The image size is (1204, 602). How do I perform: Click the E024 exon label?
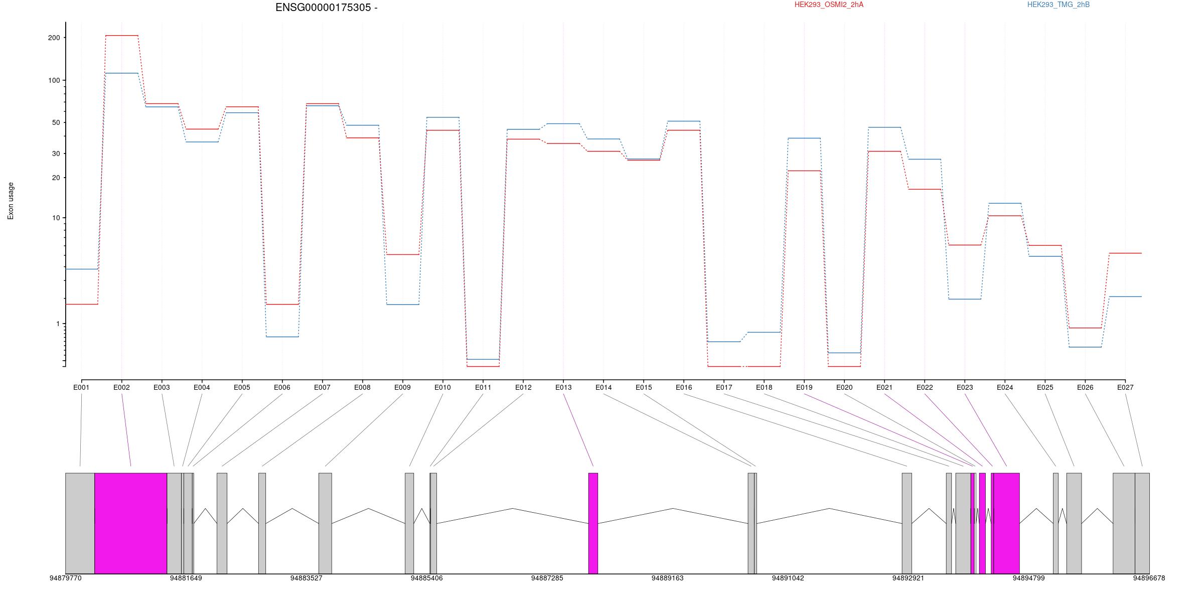(x=1005, y=387)
